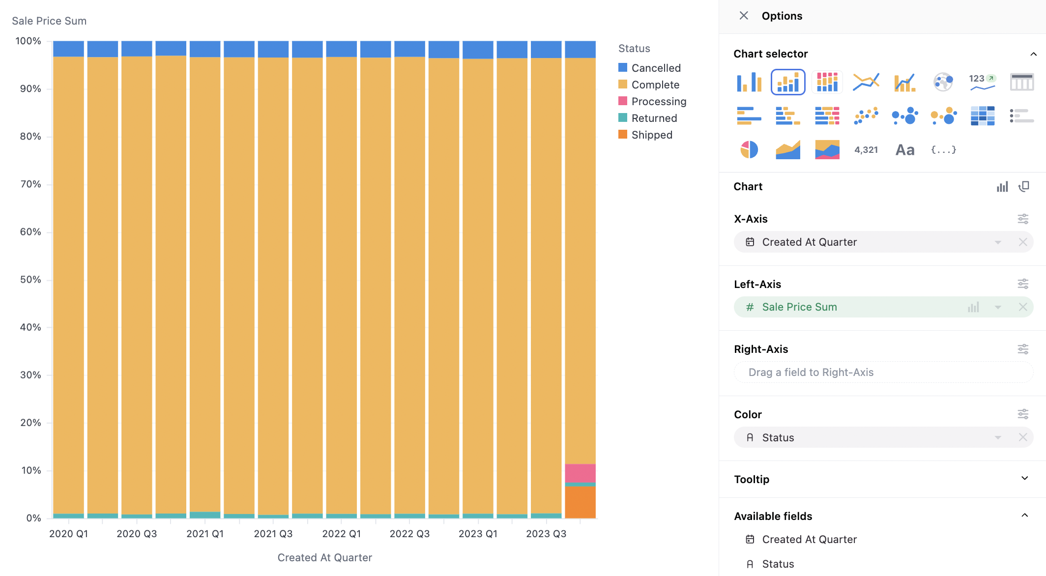Select the world map chart icon
The width and height of the screenshot is (1046, 576).
943,82
